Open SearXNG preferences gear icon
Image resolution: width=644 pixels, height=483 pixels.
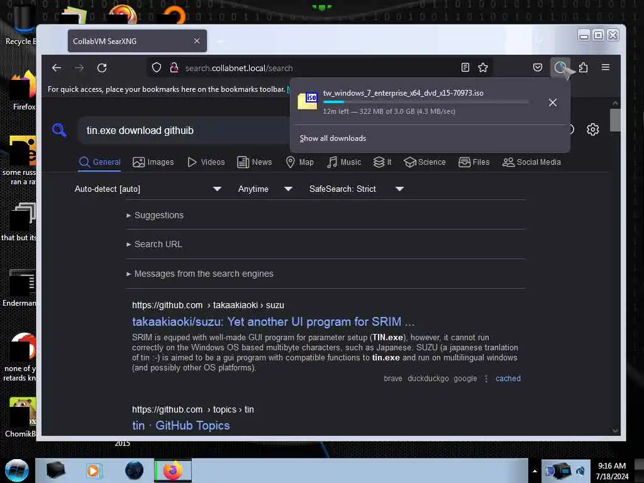(x=592, y=130)
